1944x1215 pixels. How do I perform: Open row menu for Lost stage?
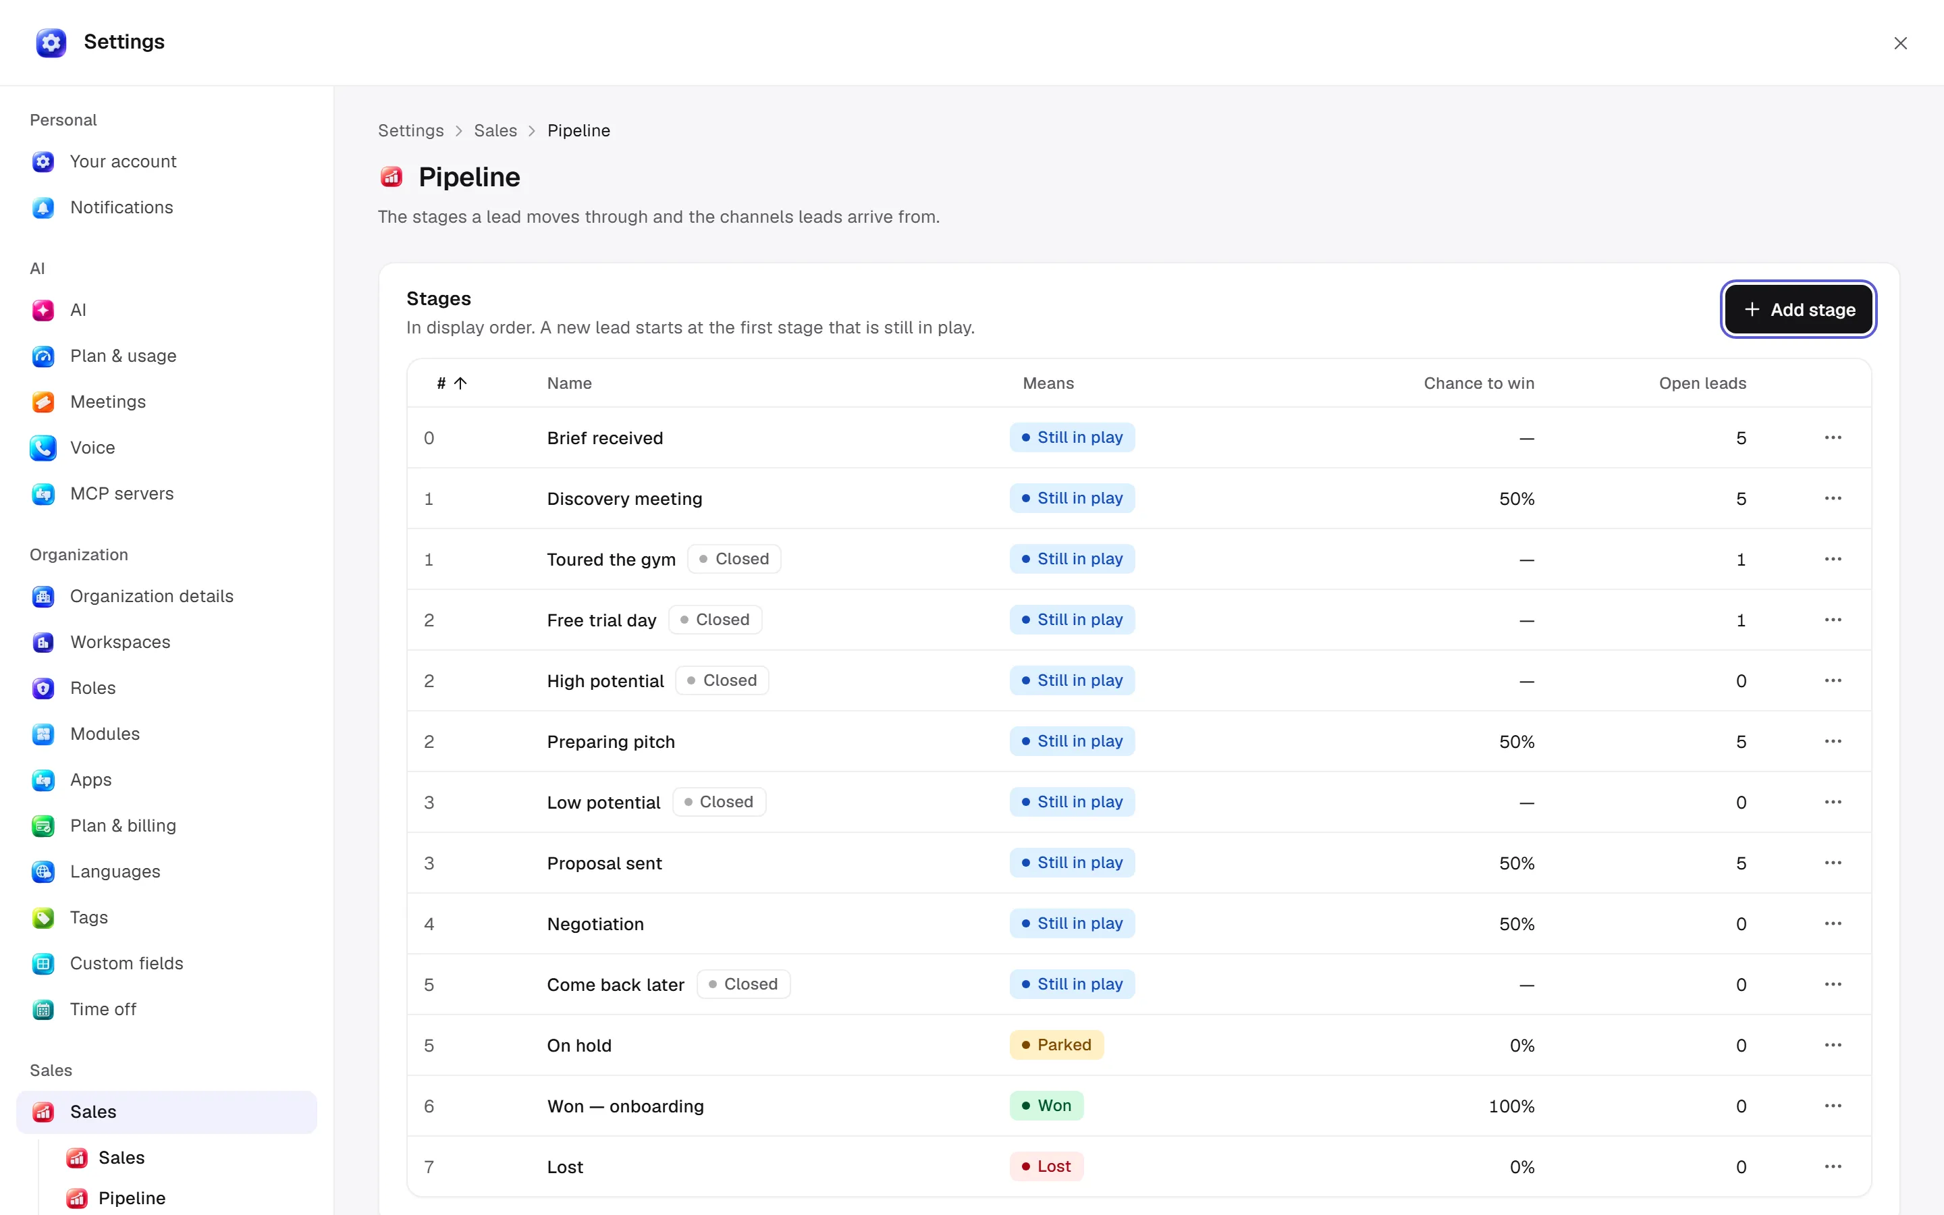click(x=1833, y=1166)
